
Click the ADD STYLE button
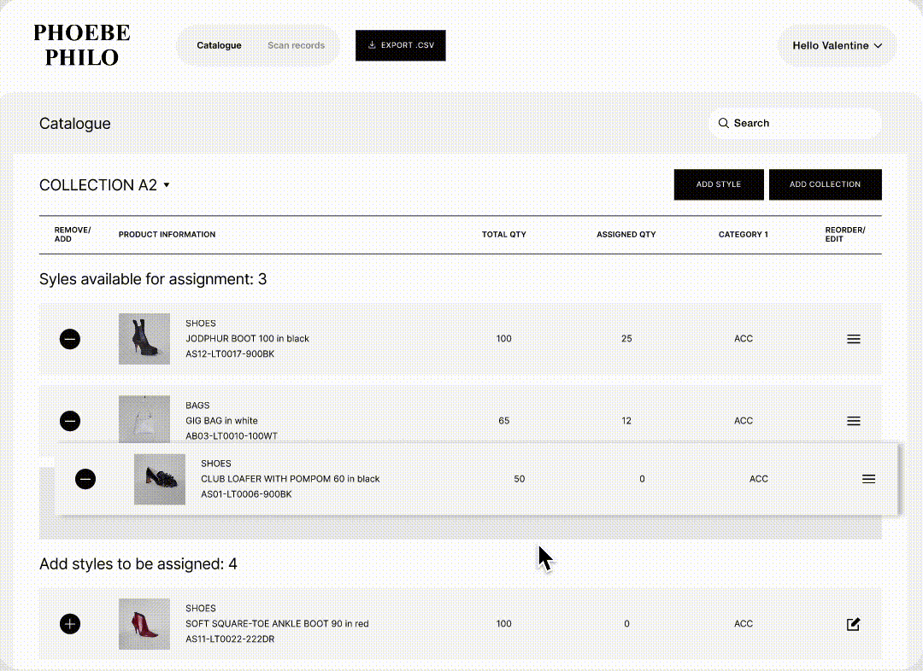(x=718, y=184)
